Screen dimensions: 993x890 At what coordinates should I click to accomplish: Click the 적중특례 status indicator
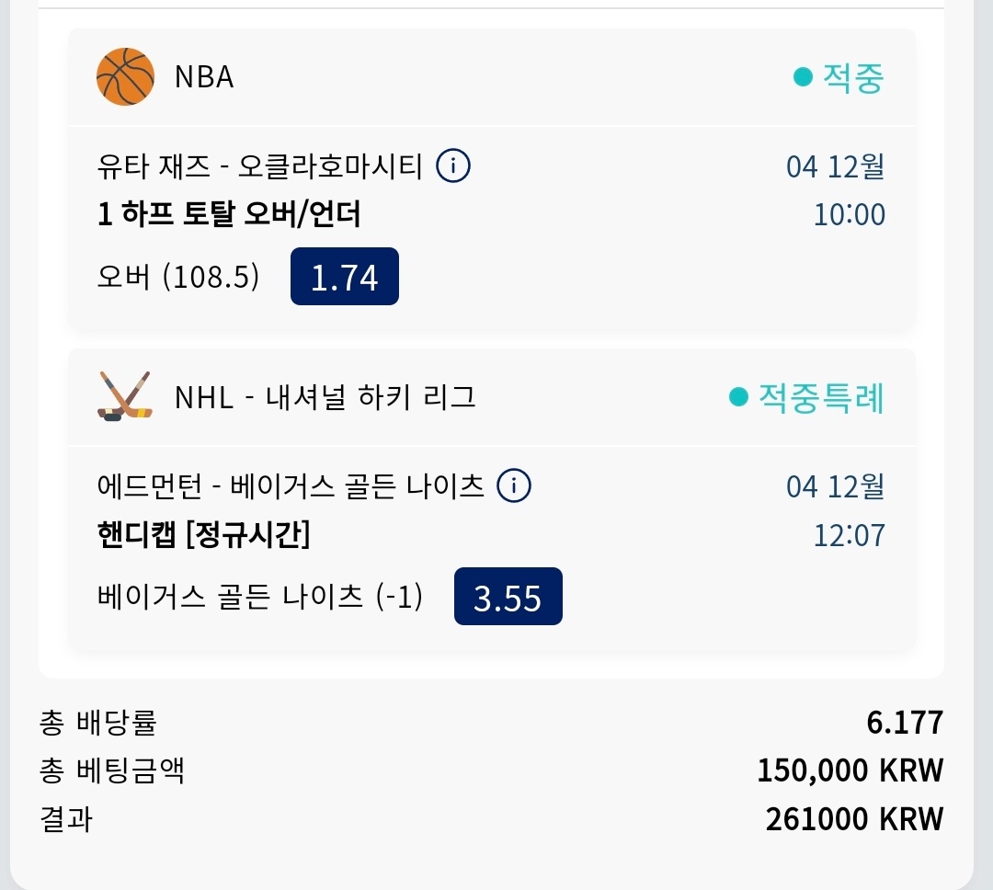[x=806, y=397]
